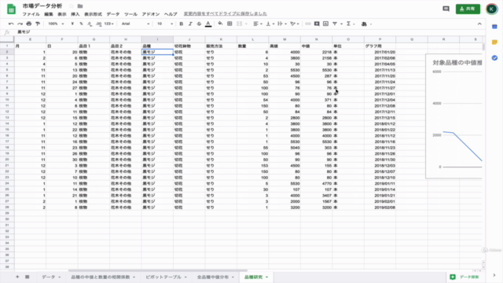Expand the filter views arrow
The height and width of the screenshot is (283, 503).
click(x=341, y=24)
